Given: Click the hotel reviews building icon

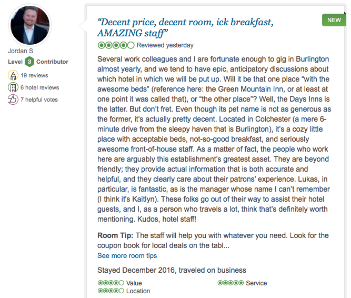Looking at the screenshot, I should [x=14, y=87].
